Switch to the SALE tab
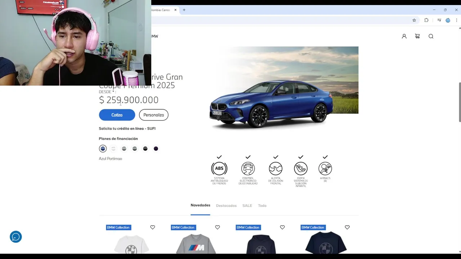This screenshot has width=461, height=259. coord(247,206)
